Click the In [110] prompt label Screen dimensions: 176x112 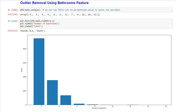pos(13,10)
